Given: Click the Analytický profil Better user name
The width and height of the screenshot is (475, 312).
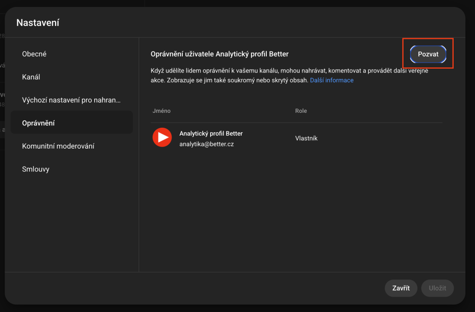Looking at the screenshot, I should coord(211,133).
